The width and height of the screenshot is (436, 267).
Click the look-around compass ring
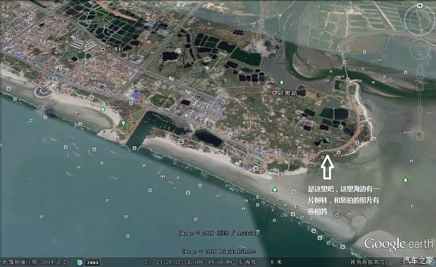[419, 21]
